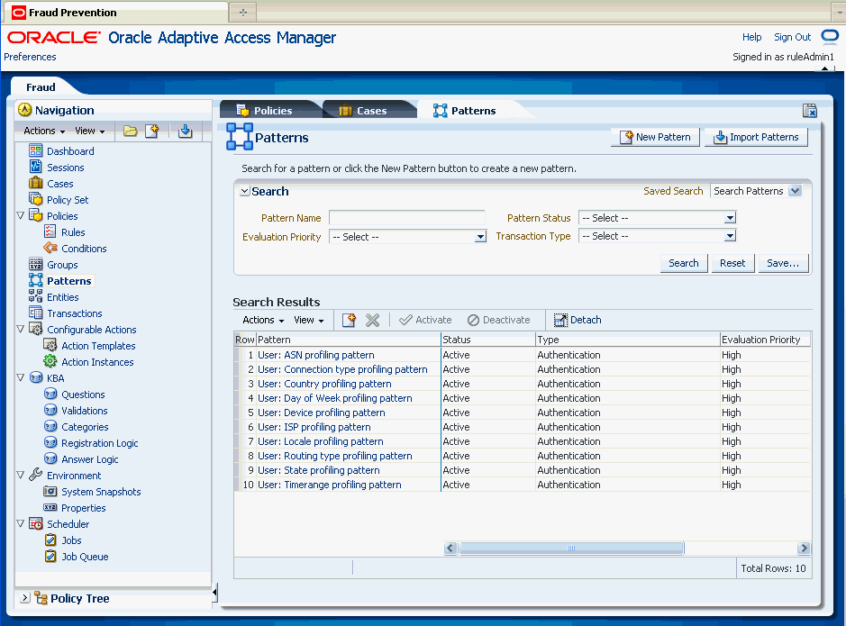Click the horizontal scrollbar thumb in results table

(x=571, y=549)
